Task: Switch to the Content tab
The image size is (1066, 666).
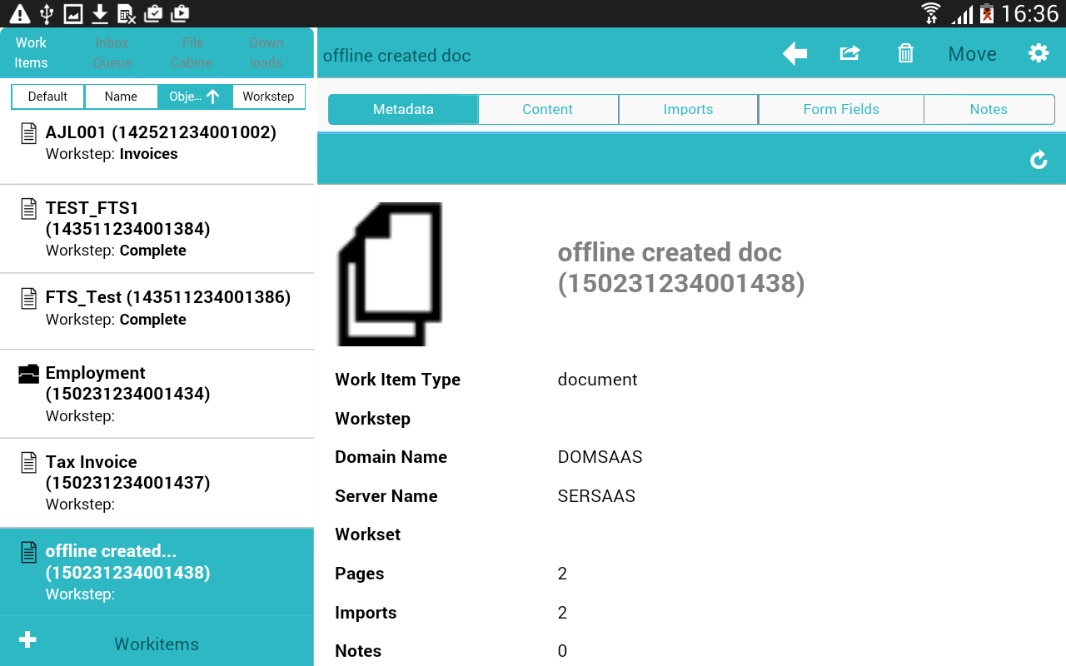Action: (547, 109)
